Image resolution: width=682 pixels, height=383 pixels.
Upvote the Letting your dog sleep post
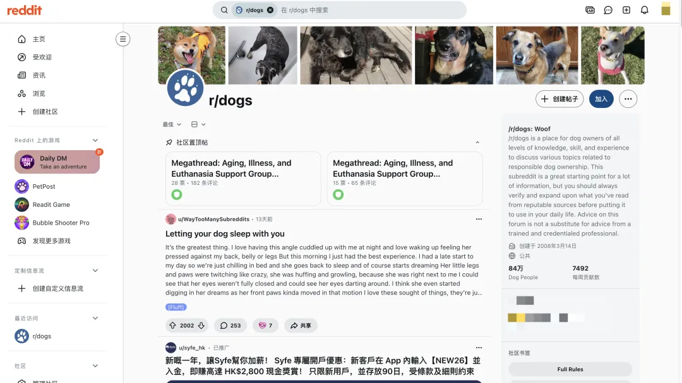172,325
